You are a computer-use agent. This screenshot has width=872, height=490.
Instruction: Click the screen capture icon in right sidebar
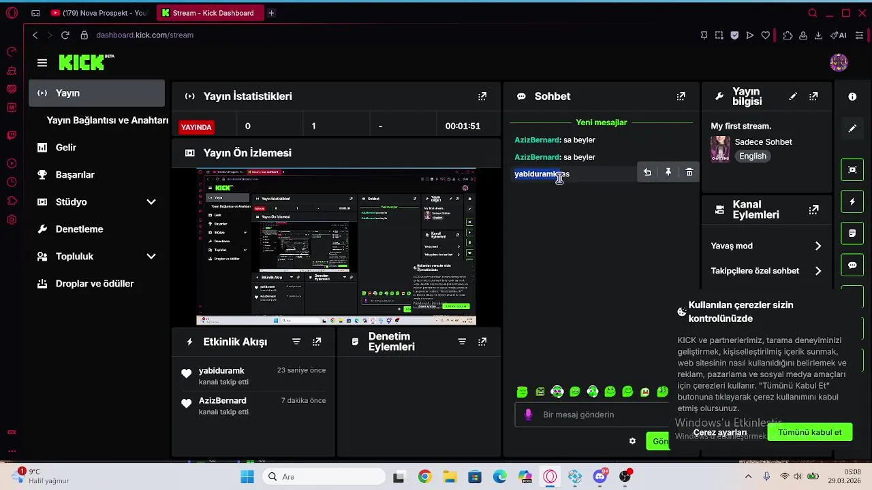click(x=852, y=170)
